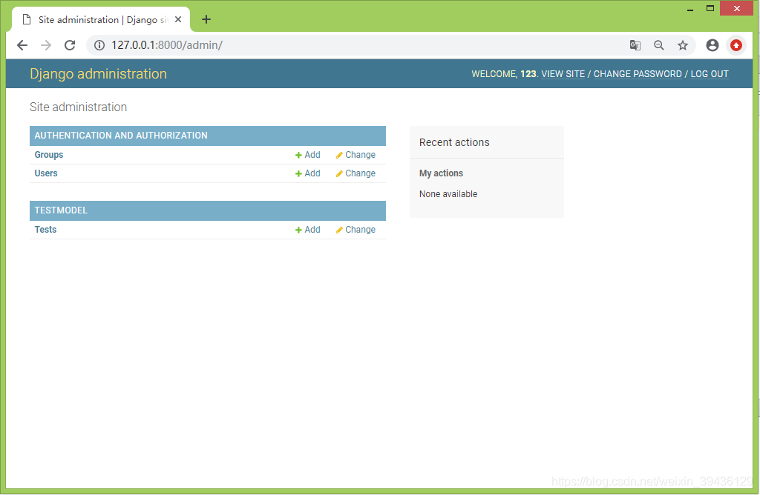
Task: Click the browser forward arrow
Action: pyautogui.click(x=46, y=45)
